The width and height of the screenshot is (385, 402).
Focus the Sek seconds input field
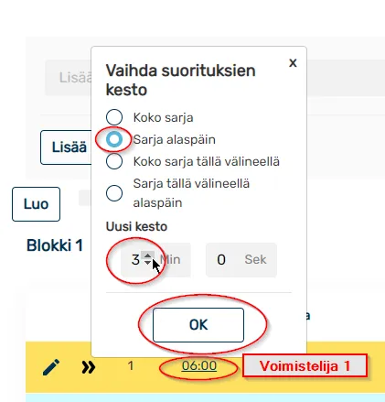(x=241, y=260)
